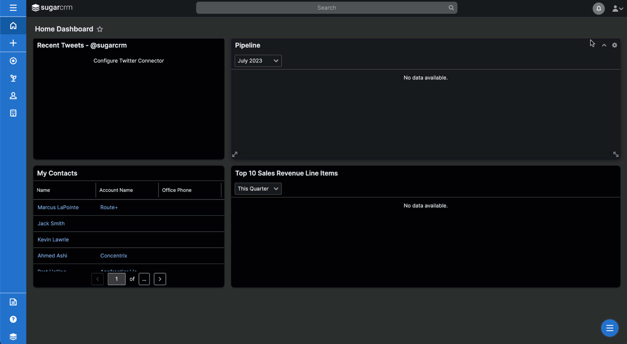The height and width of the screenshot is (344, 627).
Task: Click the SugarCRM logo
Action: pyautogui.click(x=52, y=7)
